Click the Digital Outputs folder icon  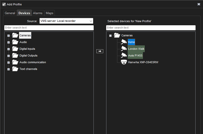[x=15, y=55]
